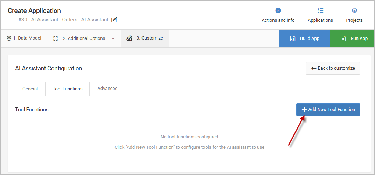This screenshot has height=175, width=375.
Task: Open the Advanced tab
Action: click(x=107, y=89)
